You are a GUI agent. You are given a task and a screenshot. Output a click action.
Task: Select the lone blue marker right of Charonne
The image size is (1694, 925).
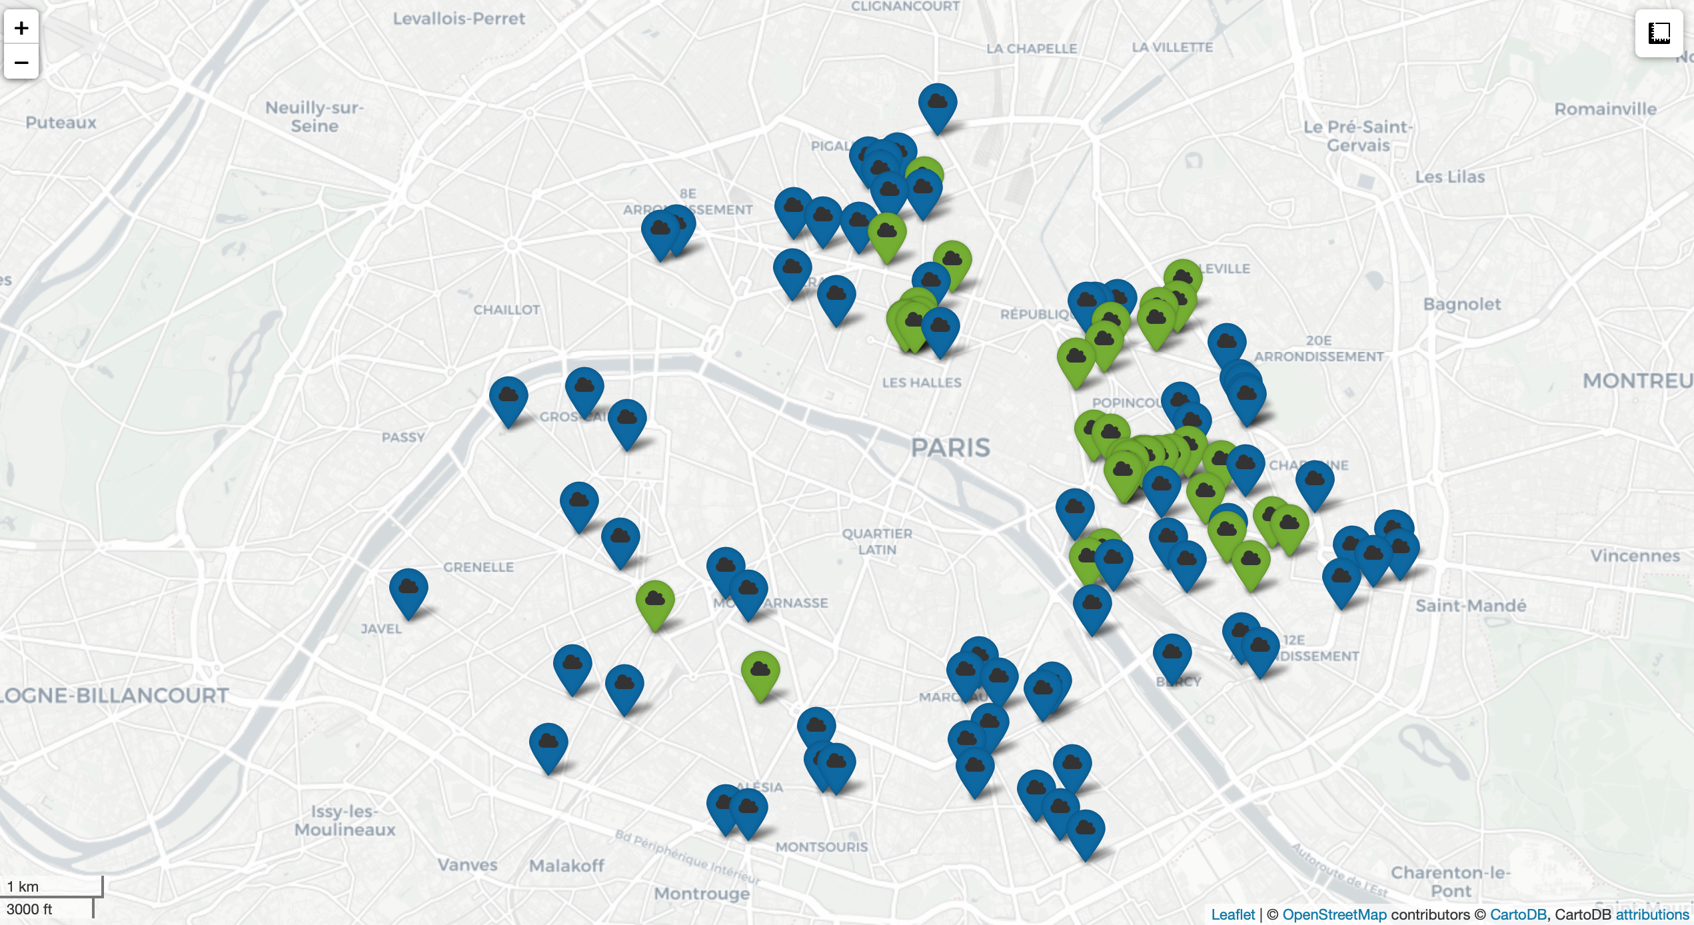1314,480
